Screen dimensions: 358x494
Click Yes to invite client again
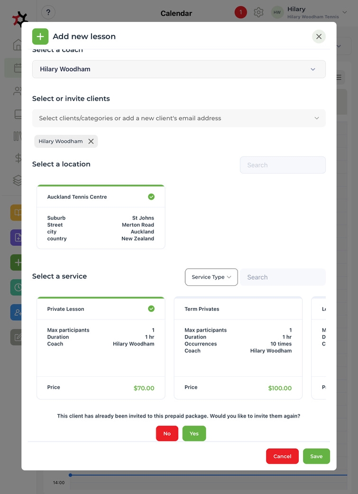point(194,434)
